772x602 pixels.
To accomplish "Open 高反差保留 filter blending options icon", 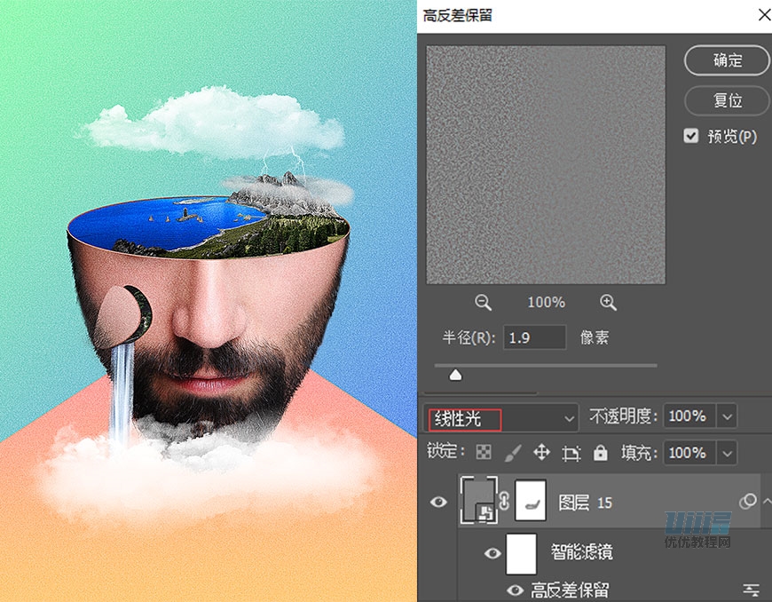I will pyautogui.click(x=751, y=590).
